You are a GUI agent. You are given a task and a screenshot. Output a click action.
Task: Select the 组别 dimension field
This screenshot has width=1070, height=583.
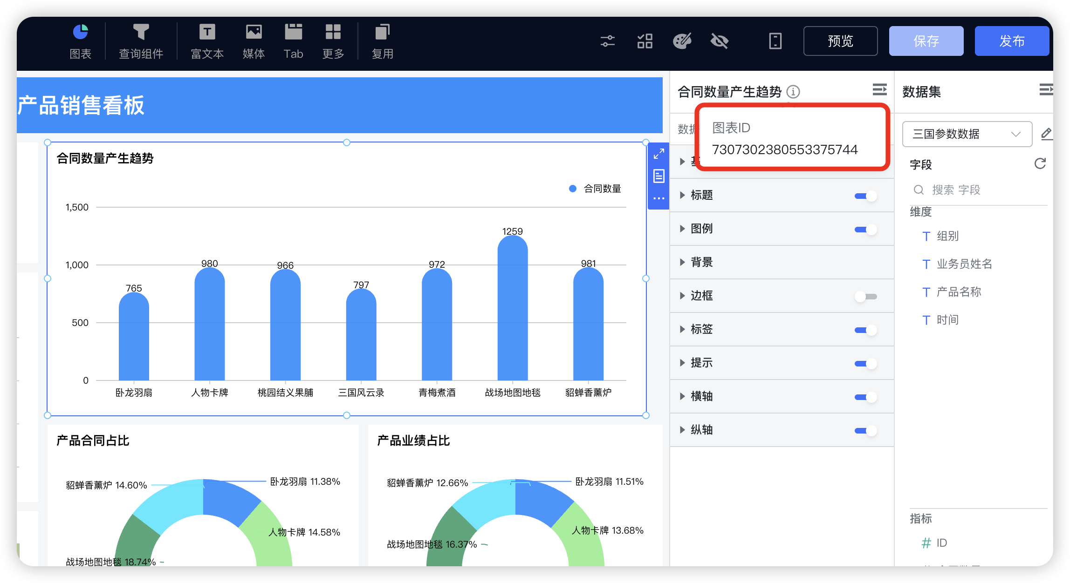(947, 236)
